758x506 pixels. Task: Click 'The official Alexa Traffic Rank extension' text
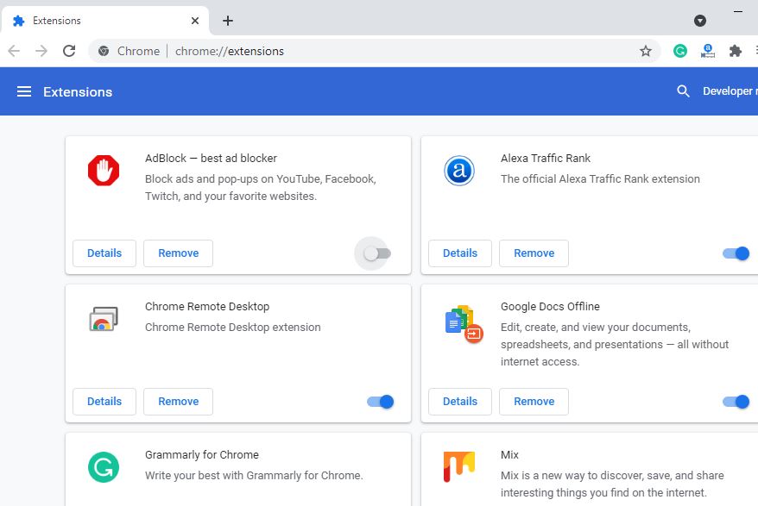(x=600, y=178)
